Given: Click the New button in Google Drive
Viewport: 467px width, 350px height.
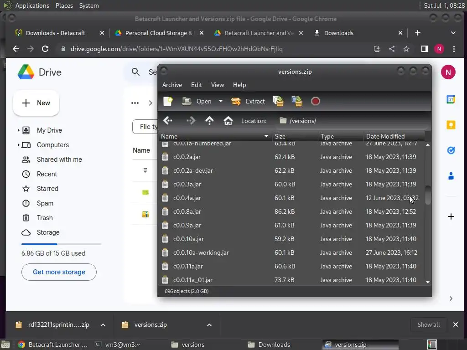Looking at the screenshot, I should pos(36,103).
